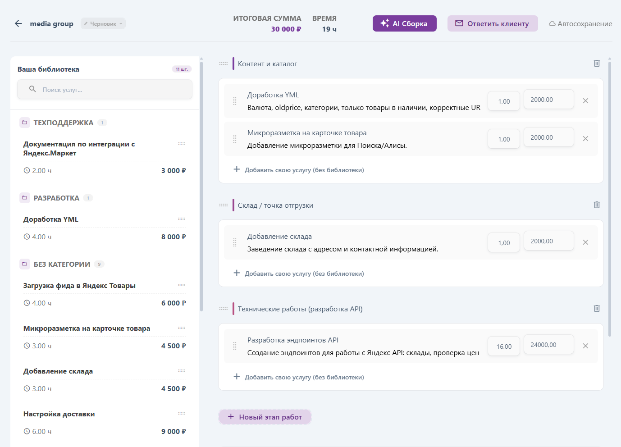Edit quantity field of Доработка YML row
The image size is (621, 447).
coord(504,101)
